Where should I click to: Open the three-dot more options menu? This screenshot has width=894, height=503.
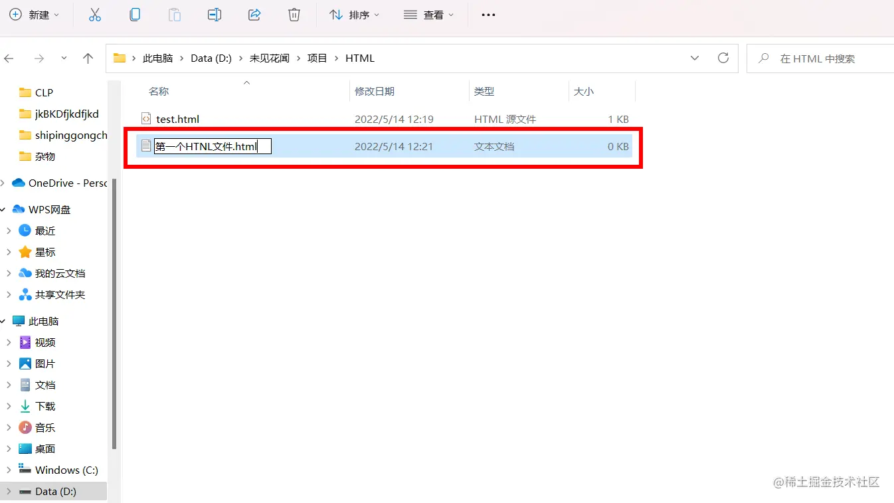(488, 15)
